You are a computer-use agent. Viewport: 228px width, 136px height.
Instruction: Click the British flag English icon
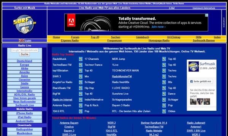tap(21, 40)
